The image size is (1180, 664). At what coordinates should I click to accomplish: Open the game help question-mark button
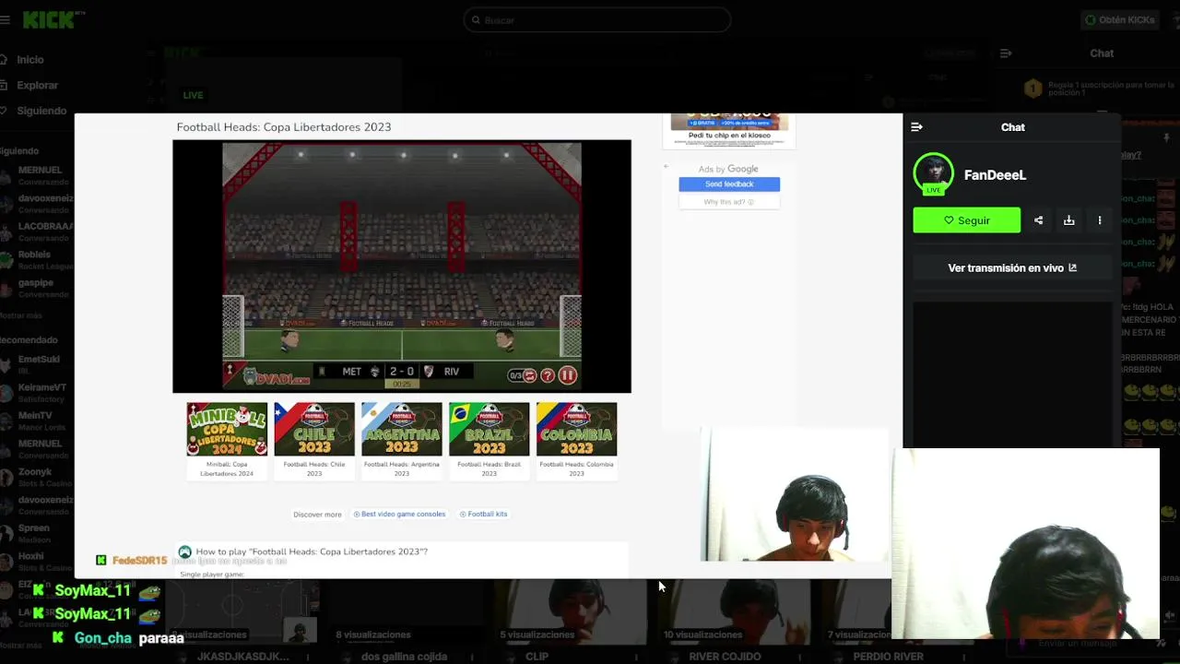(548, 375)
